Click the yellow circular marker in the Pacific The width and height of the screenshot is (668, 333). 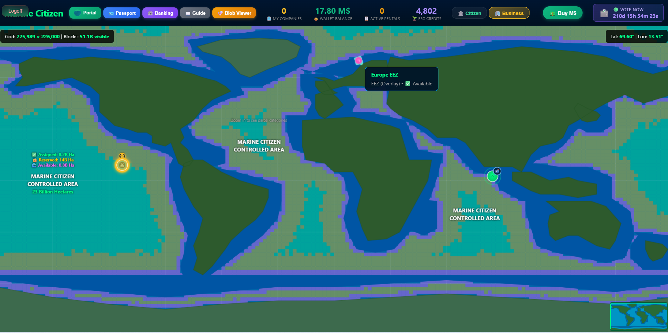tap(122, 165)
